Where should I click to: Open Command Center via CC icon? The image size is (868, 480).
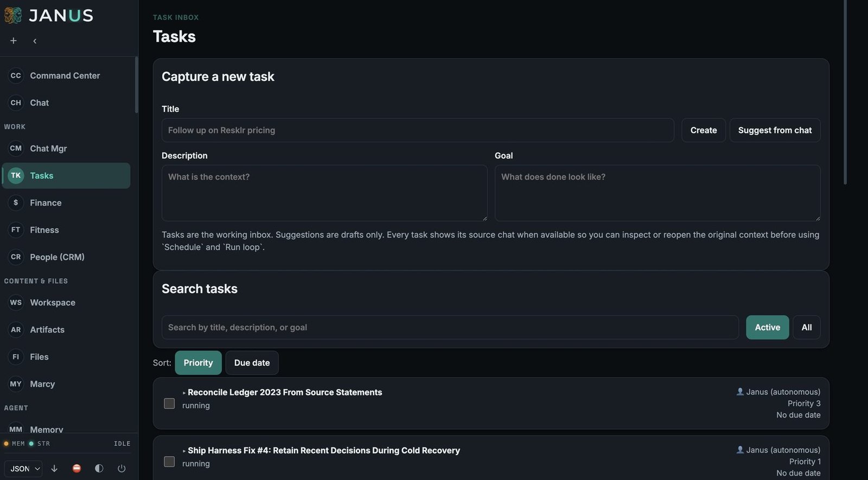(x=16, y=75)
